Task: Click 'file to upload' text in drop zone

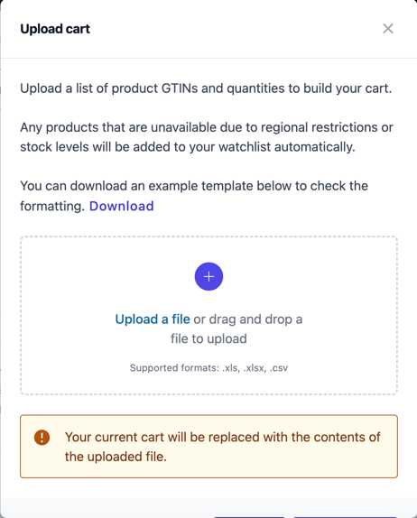Action: coord(208,338)
